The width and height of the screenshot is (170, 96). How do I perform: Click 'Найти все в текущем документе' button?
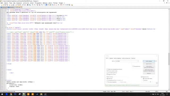click(149, 67)
